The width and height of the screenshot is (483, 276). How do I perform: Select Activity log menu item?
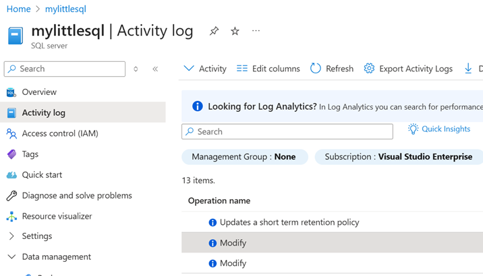point(83,112)
